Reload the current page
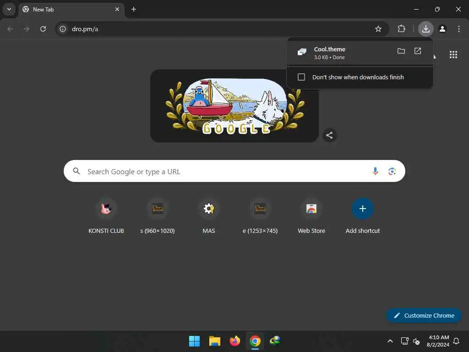This screenshot has width=469, height=352. [x=43, y=29]
